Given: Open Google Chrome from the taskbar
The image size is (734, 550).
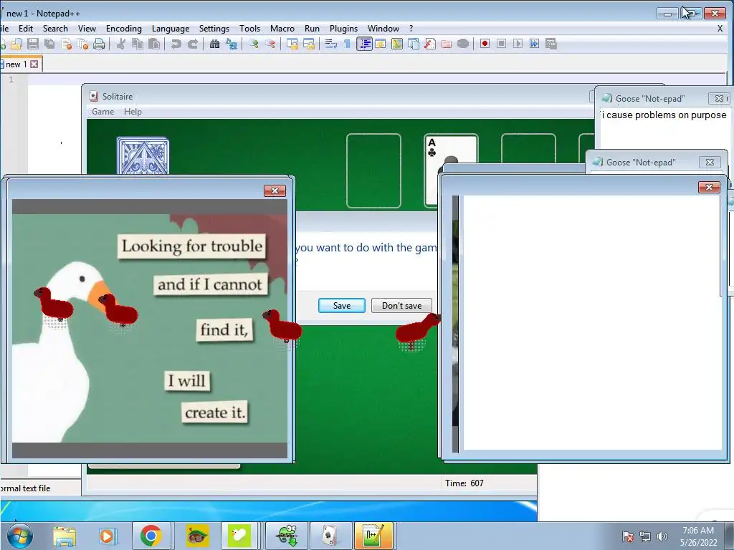Looking at the screenshot, I should click(151, 536).
